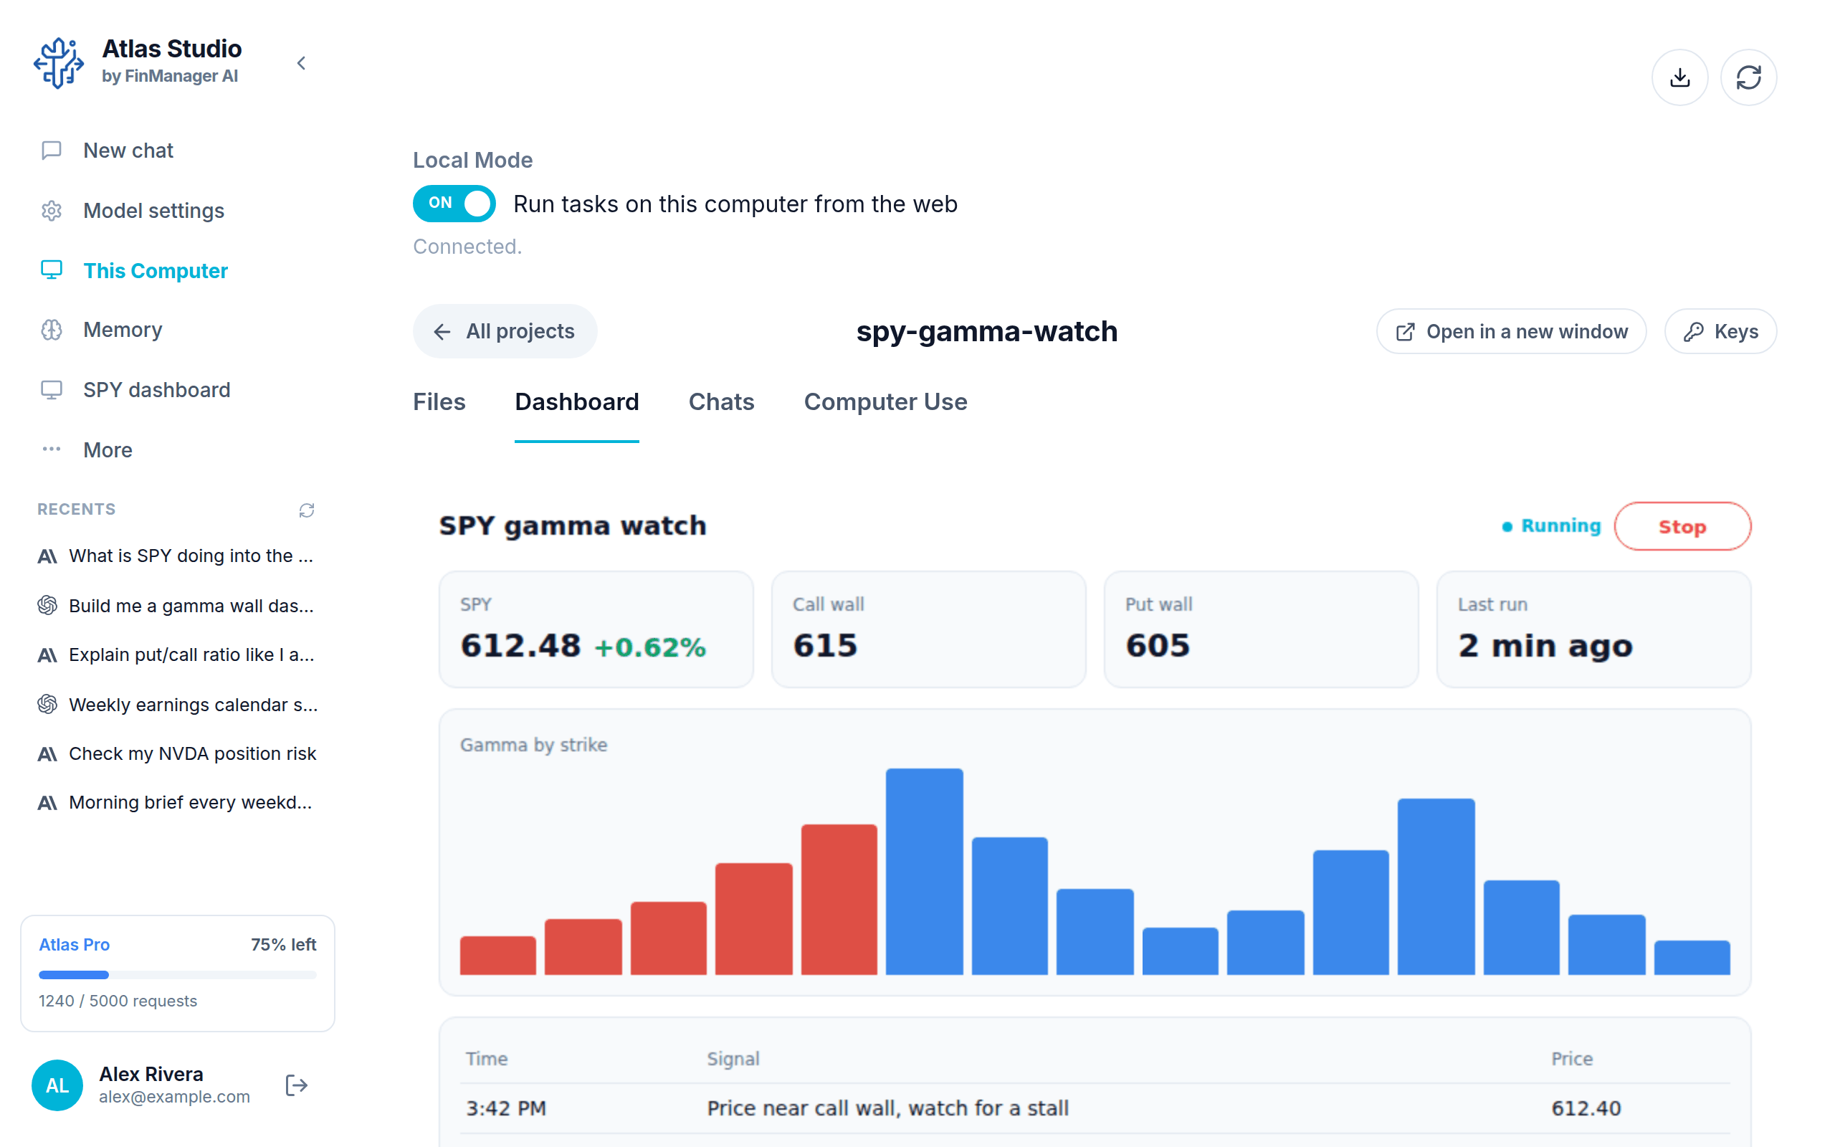Toggle Local Mode switch off
Image resolution: width=1835 pixels, height=1147 pixels.
tap(454, 204)
